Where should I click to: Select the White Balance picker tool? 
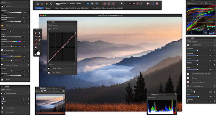tap(36, 47)
